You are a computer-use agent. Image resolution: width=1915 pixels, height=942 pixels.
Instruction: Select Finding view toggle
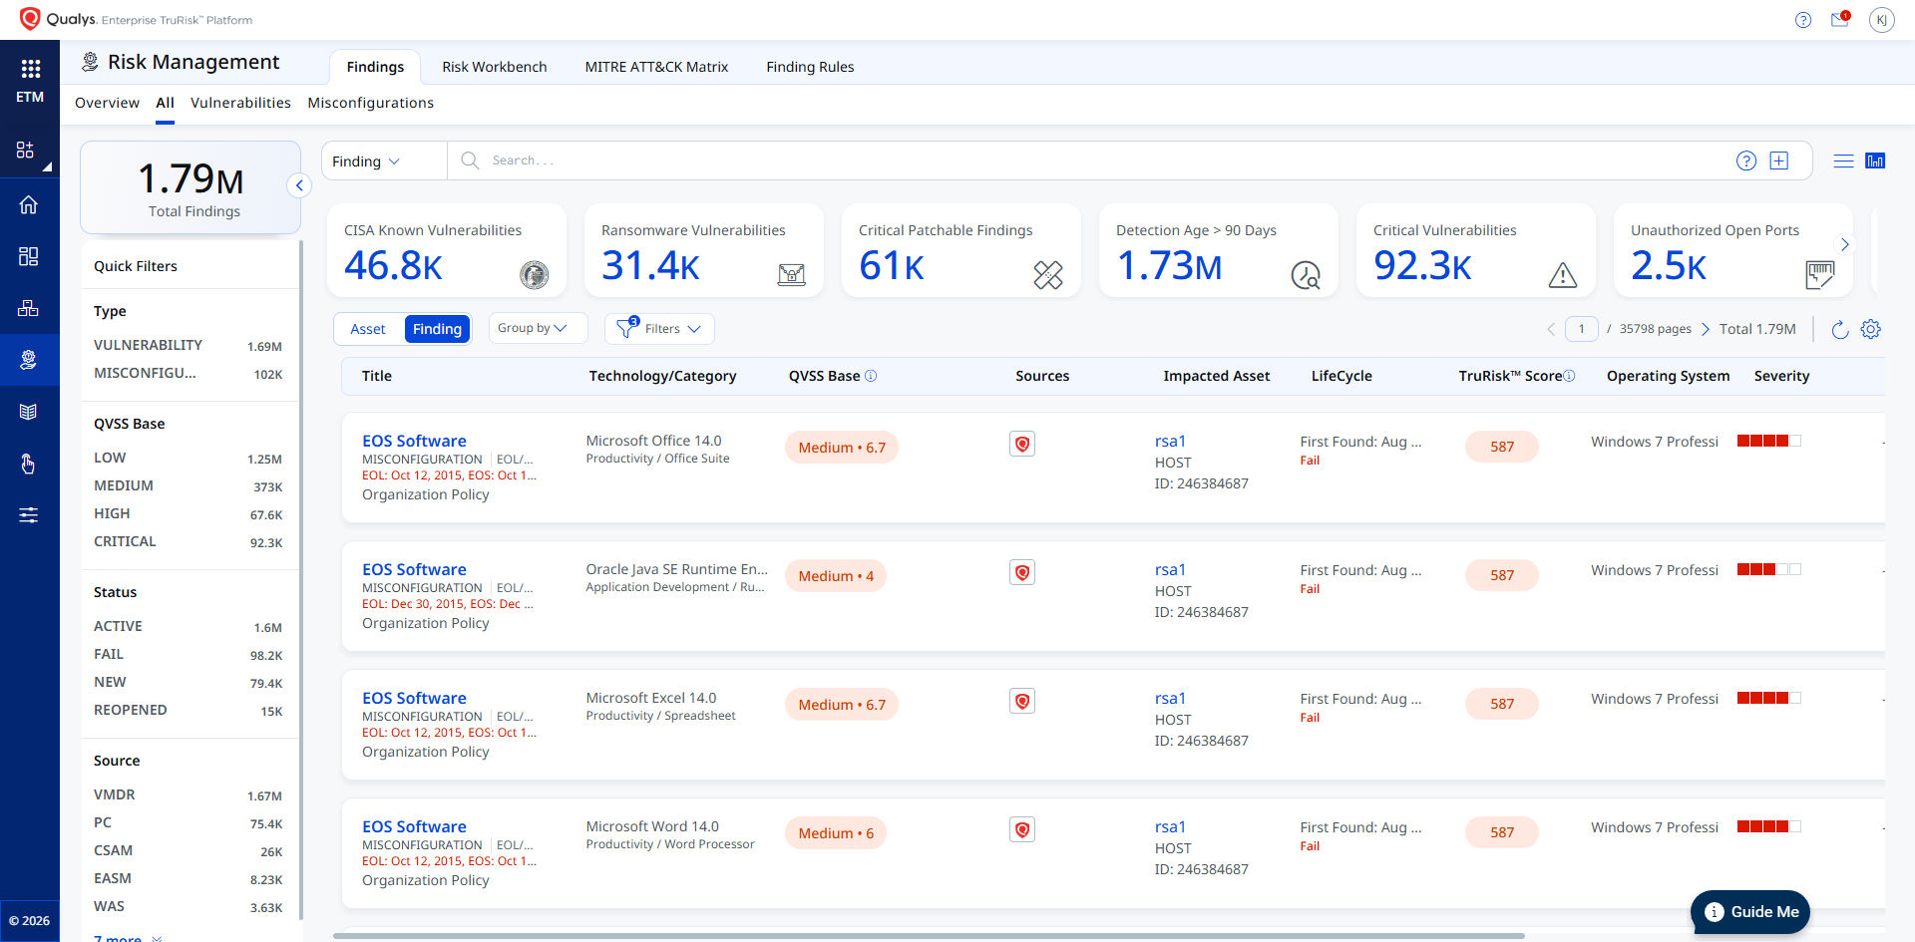pos(437,329)
